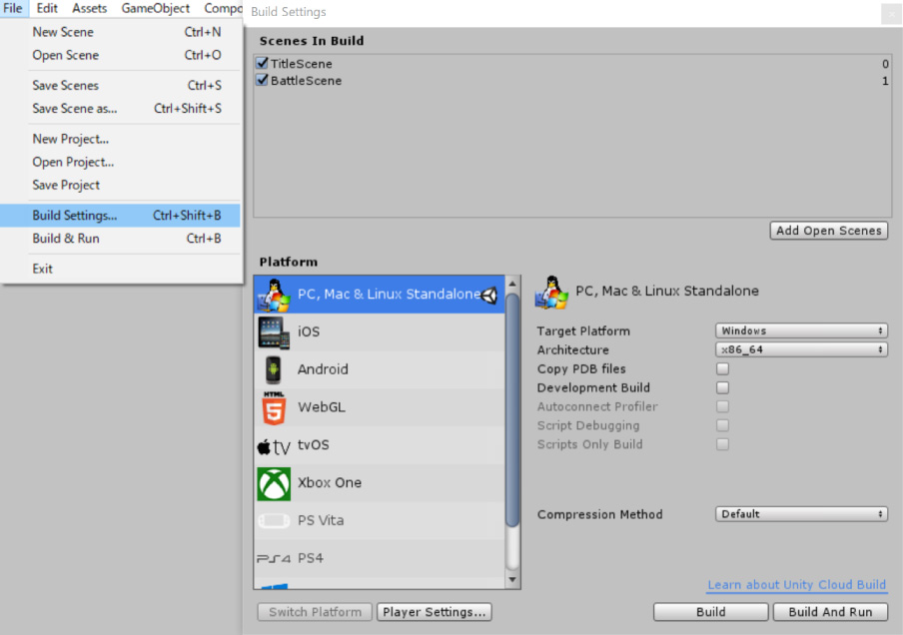This screenshot has height=635, width=903.
Task: Click the Unity logo on the selected platform row
Action: tap(488, 295)
